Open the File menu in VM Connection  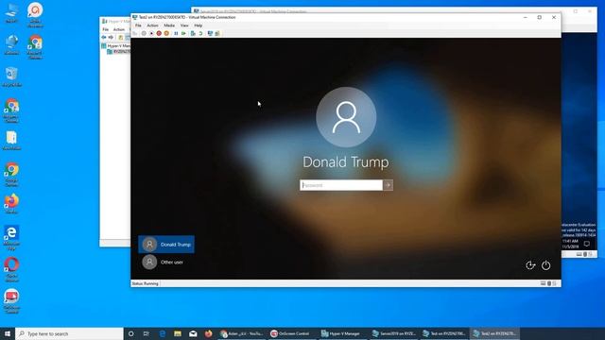click(138, 25)
